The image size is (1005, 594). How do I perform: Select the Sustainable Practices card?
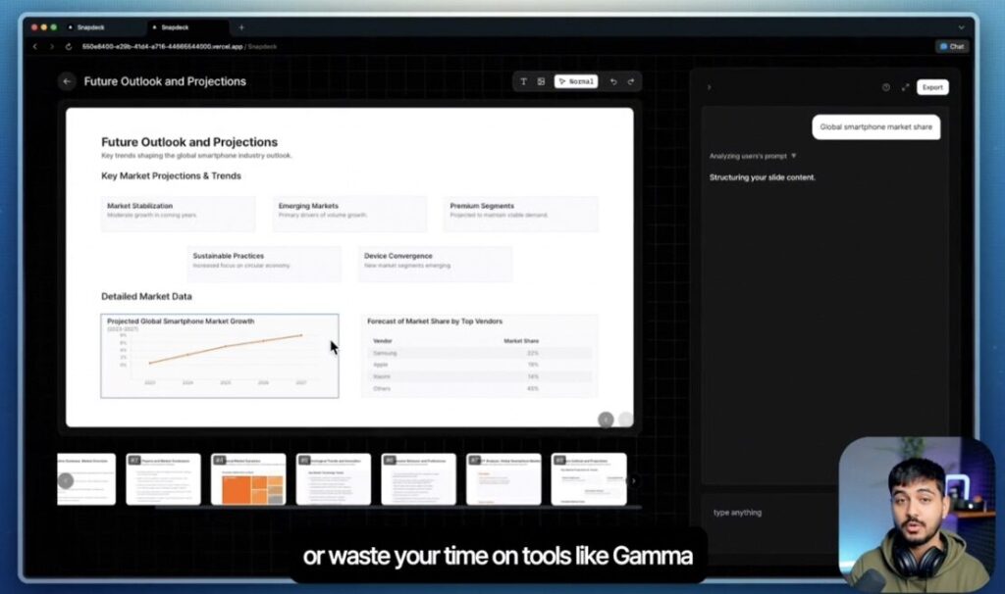pos(264,263)
